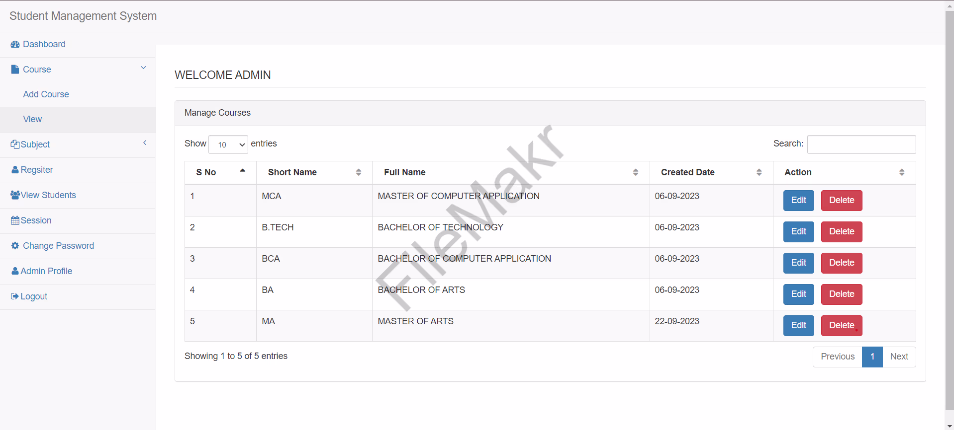Delete the MCA course row

tap(842, 201)
